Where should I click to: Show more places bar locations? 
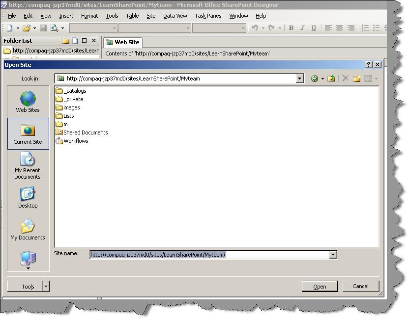[28, 268]
